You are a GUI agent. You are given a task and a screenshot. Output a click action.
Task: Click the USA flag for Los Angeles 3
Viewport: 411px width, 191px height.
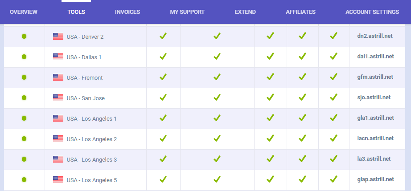pos(58,159)
